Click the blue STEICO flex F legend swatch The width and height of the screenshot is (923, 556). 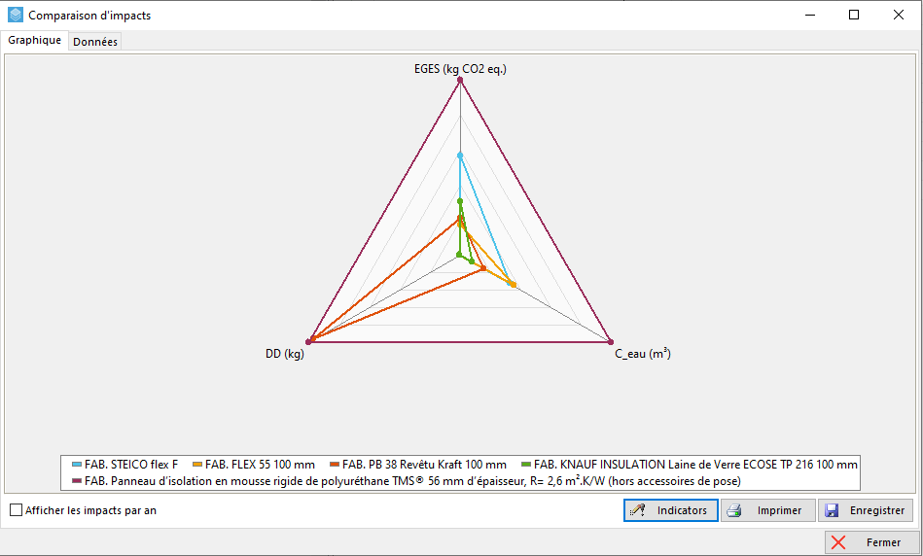pos(77,465)
